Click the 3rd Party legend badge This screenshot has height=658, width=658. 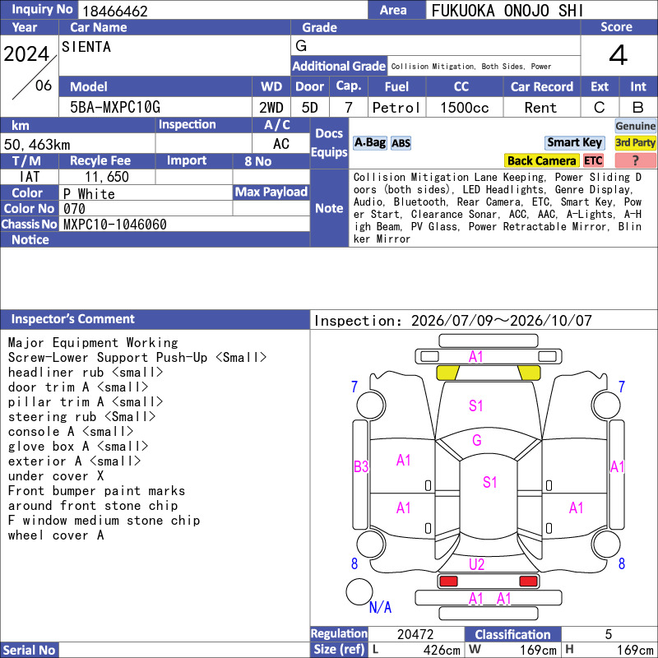(635, 142)
